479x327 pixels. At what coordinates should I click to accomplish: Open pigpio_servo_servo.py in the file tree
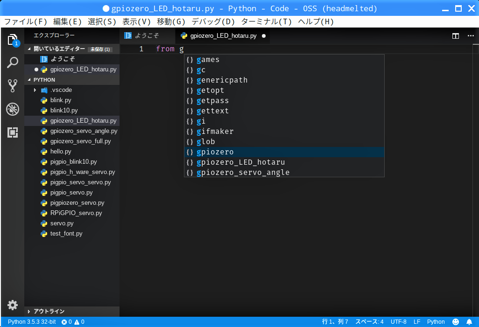pos(72,182)
